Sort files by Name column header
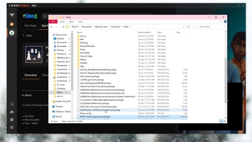 pos(79,32)
